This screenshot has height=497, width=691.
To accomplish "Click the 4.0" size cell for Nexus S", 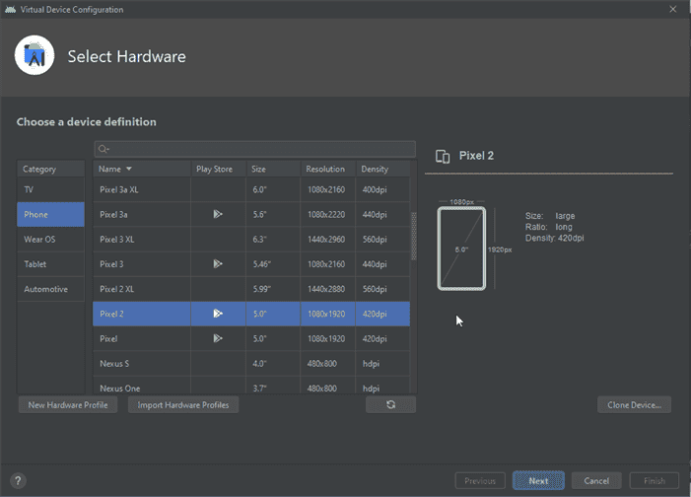I will click(x=273, y=363).
